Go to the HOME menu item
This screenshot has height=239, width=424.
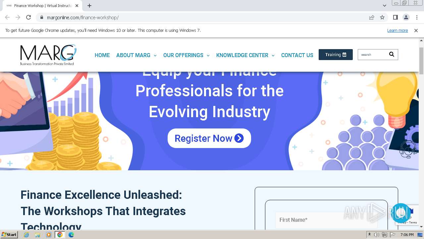tap(102, 55)
